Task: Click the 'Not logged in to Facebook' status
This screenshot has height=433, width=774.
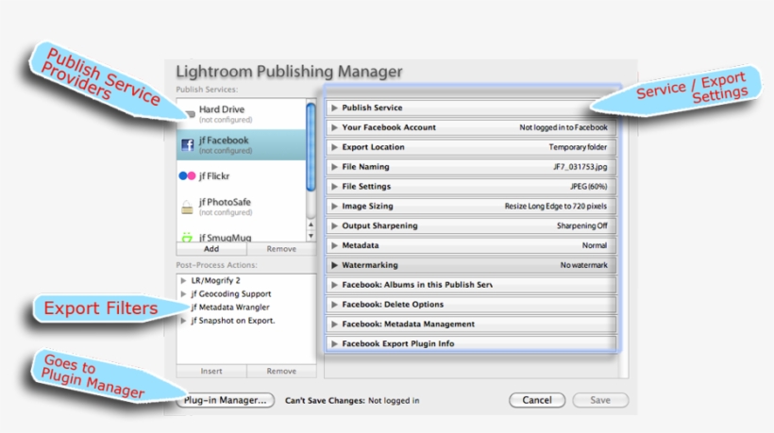Action: point(564,127)
